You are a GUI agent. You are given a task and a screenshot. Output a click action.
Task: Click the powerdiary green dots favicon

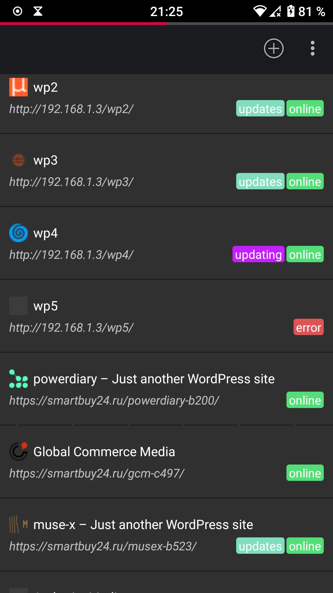point(18,379)
